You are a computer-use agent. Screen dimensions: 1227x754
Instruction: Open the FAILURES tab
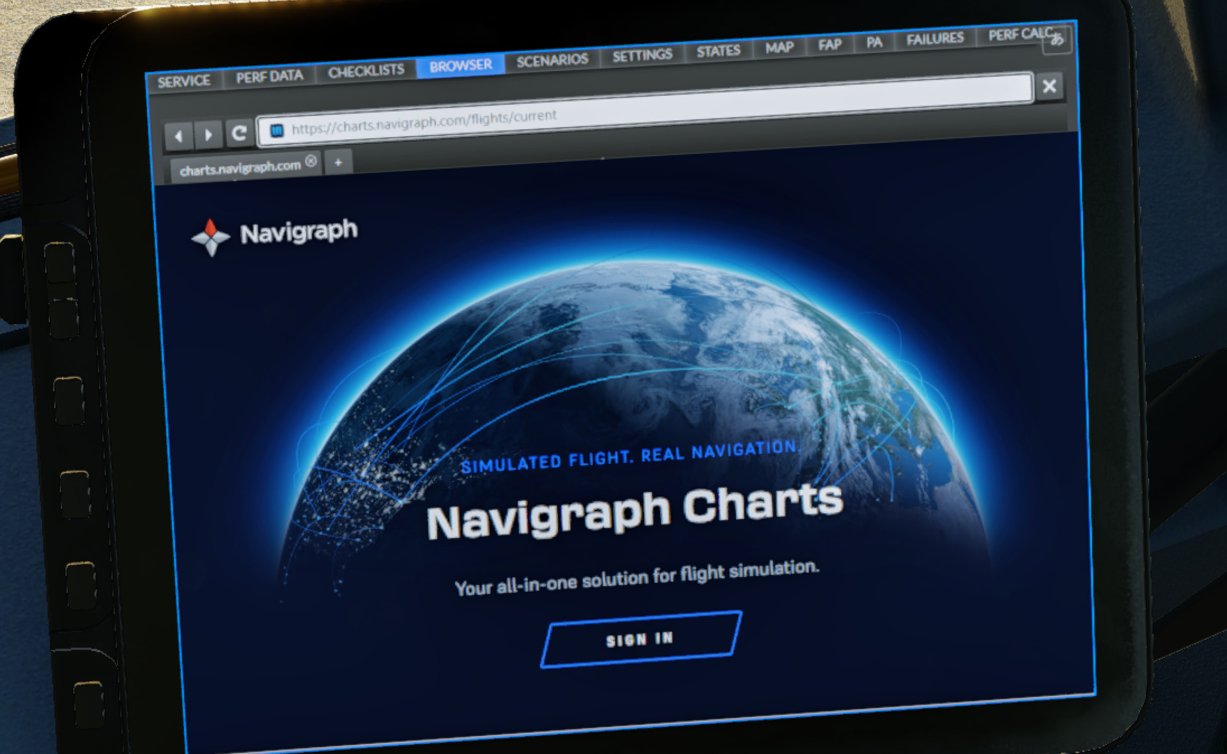(x=934, y=39)
